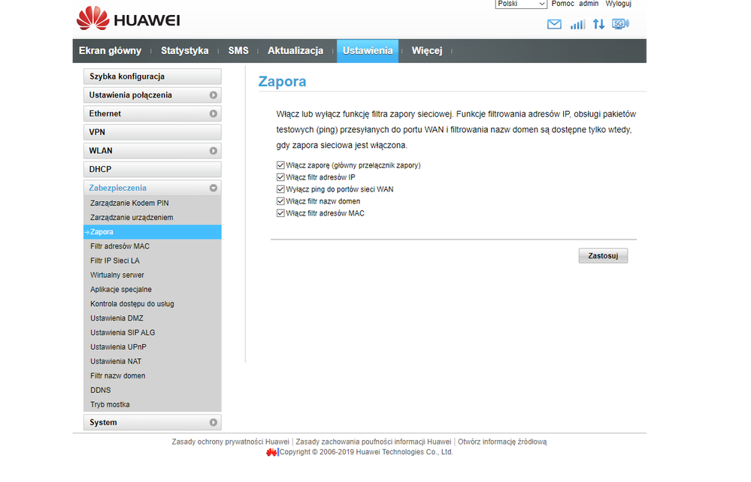
Task: Click the System sidebar label
Action: pyautogui.click(x=103, y=423)
